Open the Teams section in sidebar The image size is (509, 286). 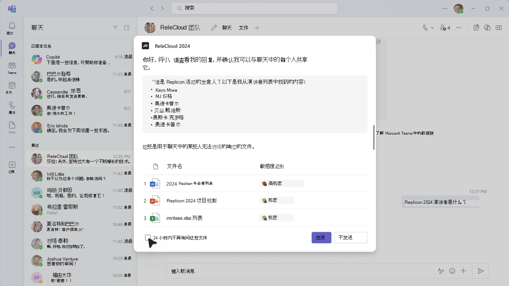pos(12,68)
